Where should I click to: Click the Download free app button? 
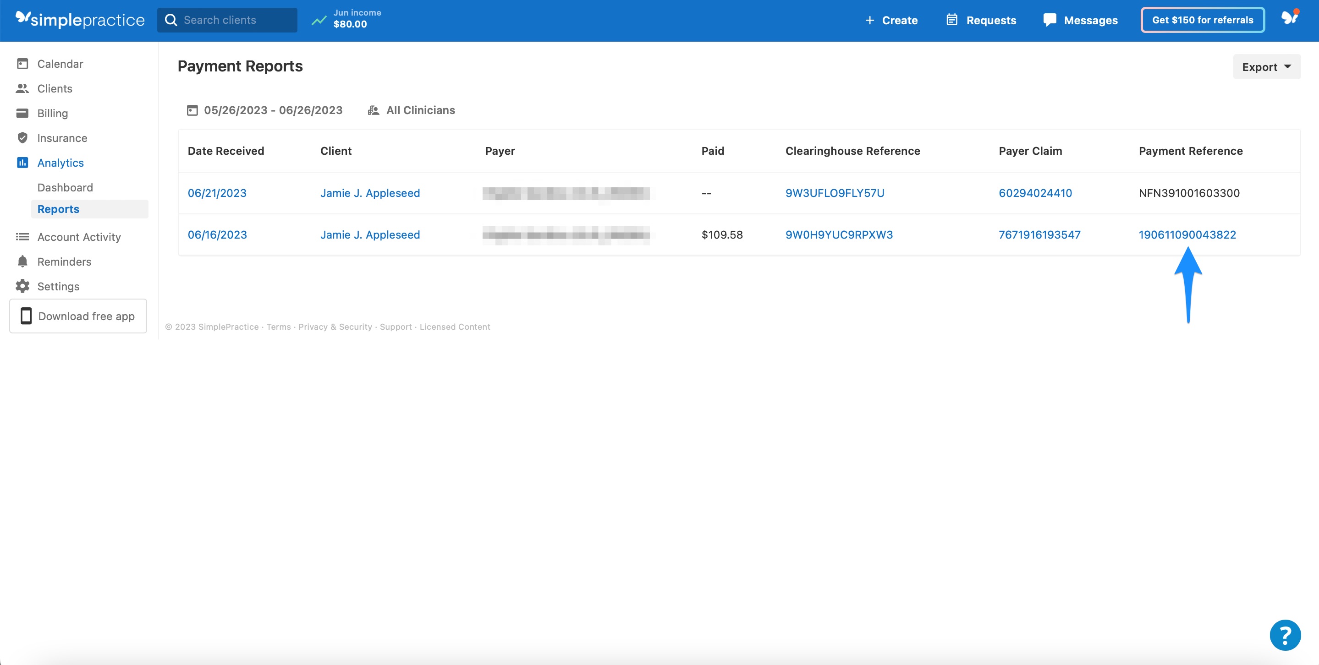point(78,316)
